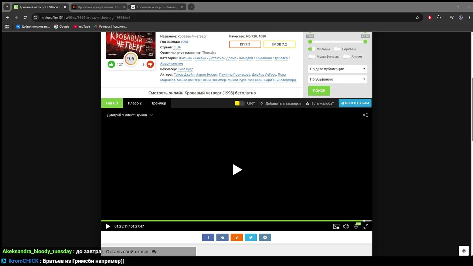Click the КП 7.9 rating button
The height and width of the screenshot is (266, 473).
pyautogui.click(x=245, y=44)
